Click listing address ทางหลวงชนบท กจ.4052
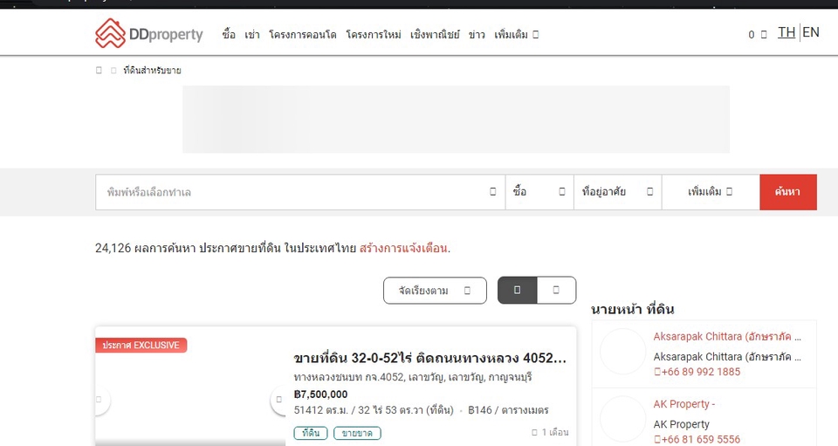Viewport: 838px width, 446px height. [x=413, y=377]
